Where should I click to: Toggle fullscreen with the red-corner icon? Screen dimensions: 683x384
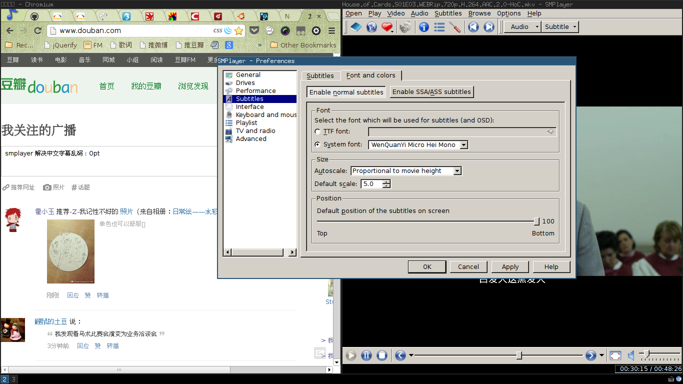coord(615,355)
